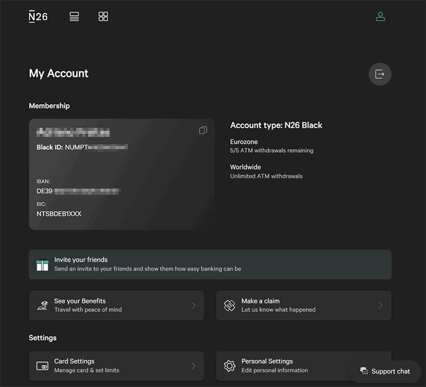Click the Settings section heading

(x=43, y=338)
